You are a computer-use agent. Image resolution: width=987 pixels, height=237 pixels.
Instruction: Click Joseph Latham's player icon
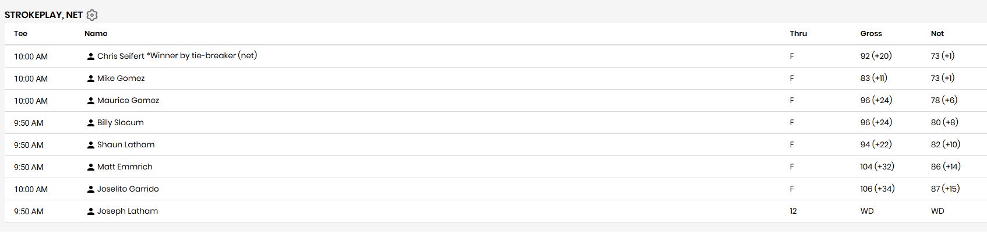coord(91,211)
